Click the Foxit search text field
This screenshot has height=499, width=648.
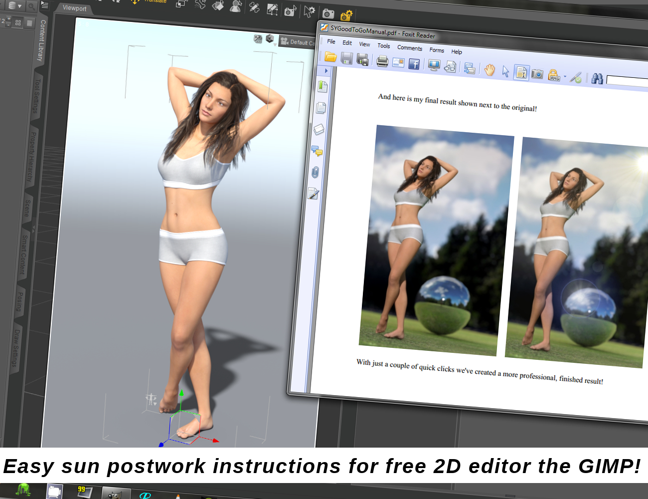point(627,82)
